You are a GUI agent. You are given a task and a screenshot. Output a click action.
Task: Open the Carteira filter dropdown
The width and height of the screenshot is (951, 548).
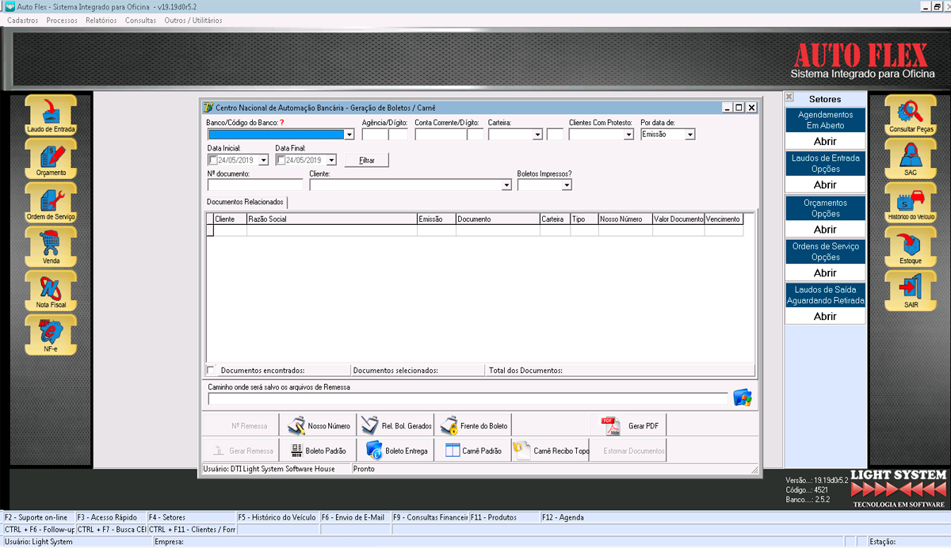pos(537,135)
